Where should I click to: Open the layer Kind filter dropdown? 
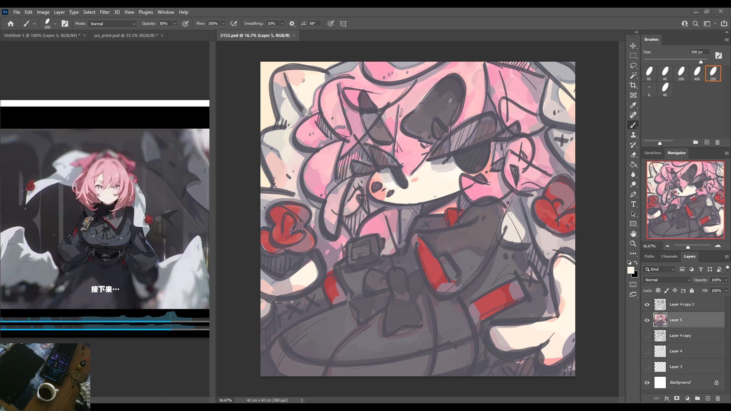(659, 269)
